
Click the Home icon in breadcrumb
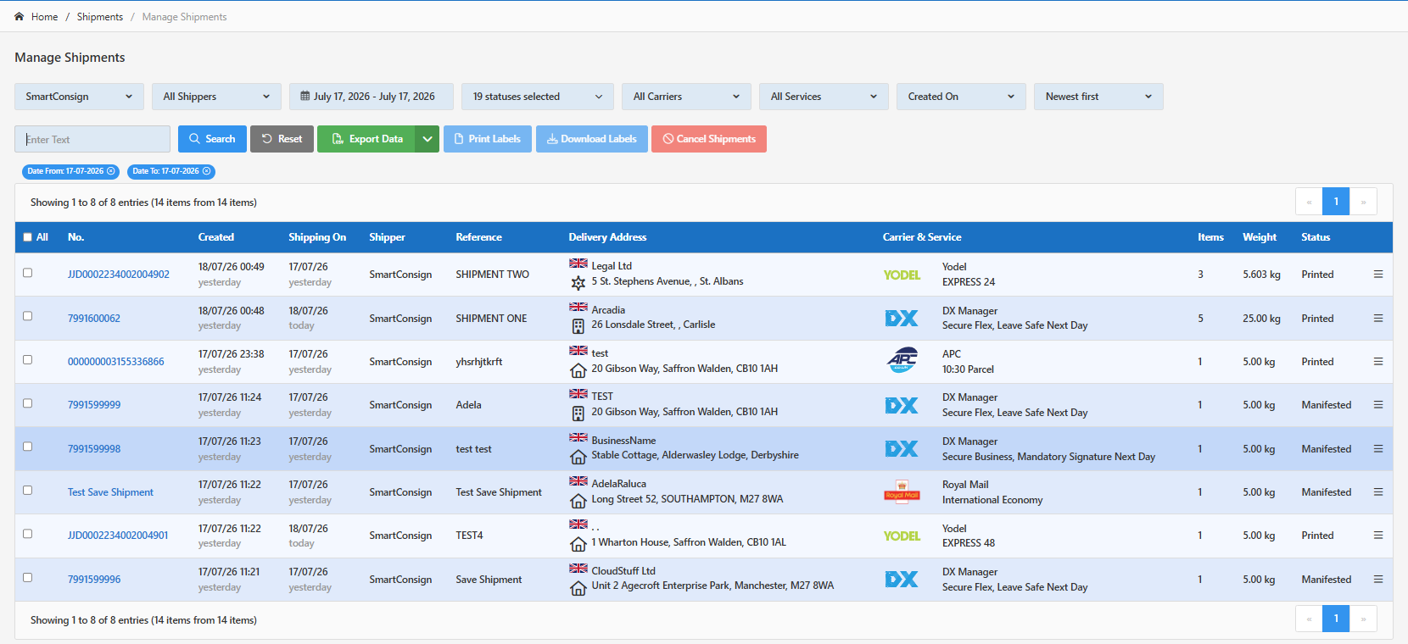tap(20, 17)
